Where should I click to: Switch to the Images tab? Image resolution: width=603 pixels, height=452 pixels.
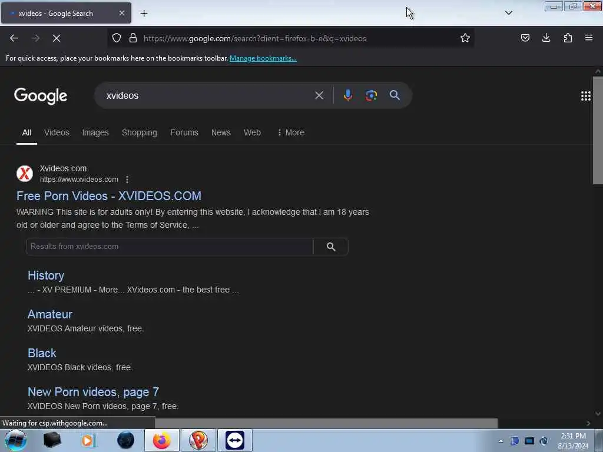[x=95, y=132]
